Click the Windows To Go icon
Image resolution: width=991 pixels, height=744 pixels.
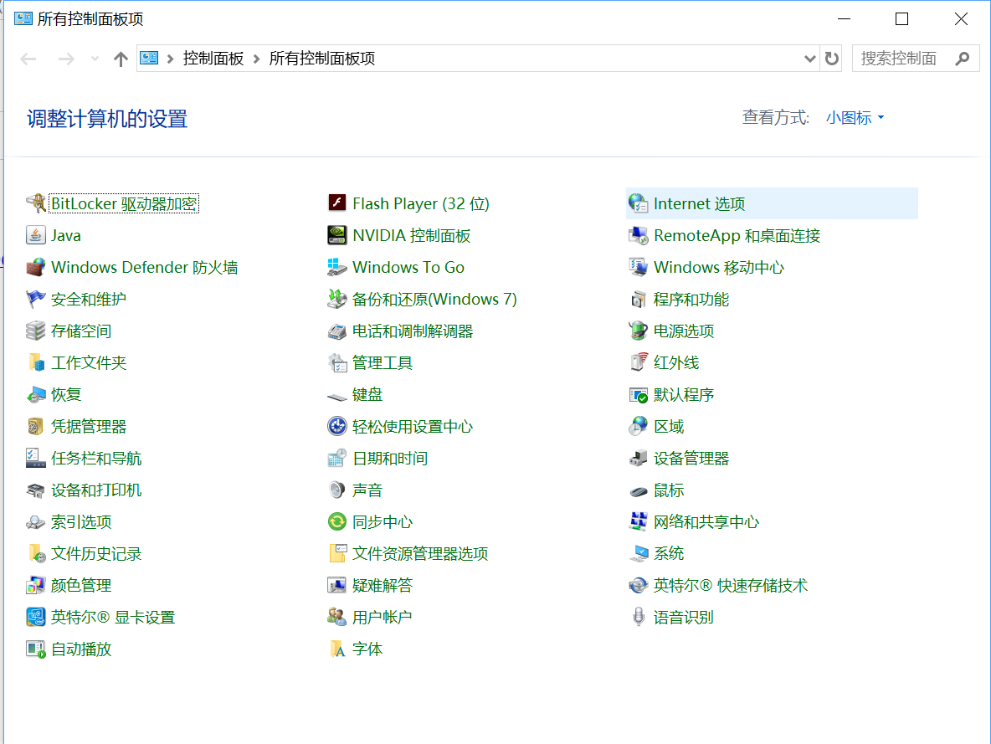click(336, 267)
